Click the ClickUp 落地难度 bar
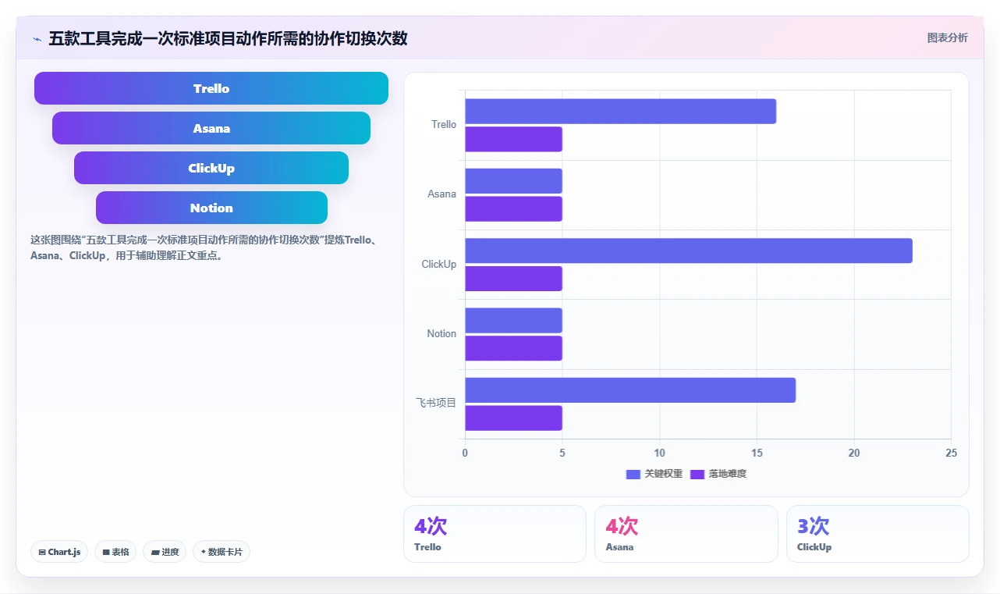This screenshot has height=594, width=1000. tap(514, 279)
